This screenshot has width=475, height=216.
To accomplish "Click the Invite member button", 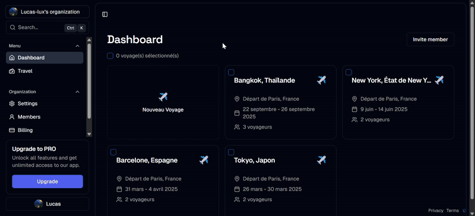I will point(430,40).
